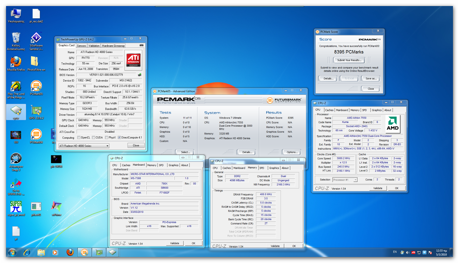Click Options... under Results in PCMark05
The image size is (459, 263).
(x=292, y=152)
